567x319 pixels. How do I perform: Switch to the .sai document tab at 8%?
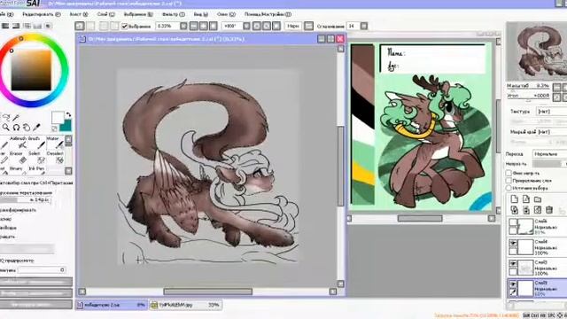pos(112,305)
